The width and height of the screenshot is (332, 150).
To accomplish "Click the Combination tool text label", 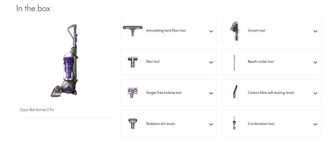I will [x=261, y=124].
